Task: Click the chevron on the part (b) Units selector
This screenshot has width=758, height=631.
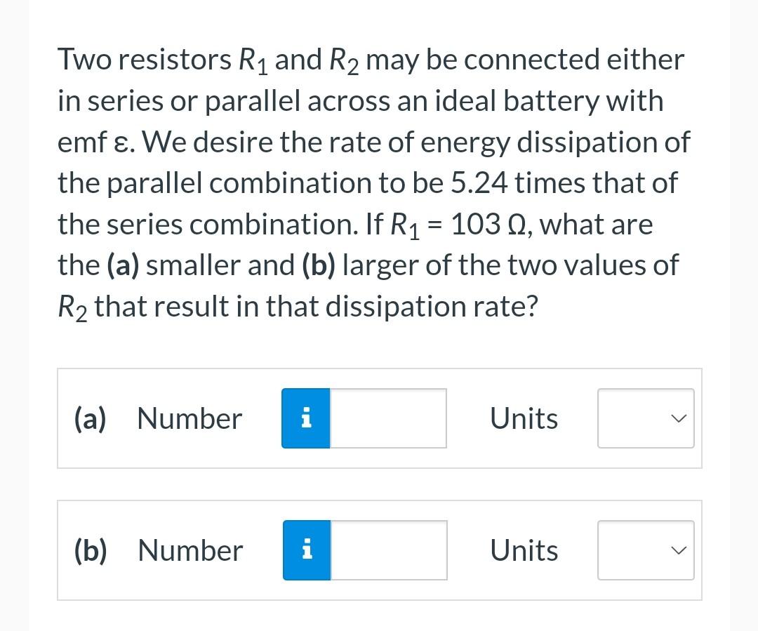Action: (x=677, y=550)
